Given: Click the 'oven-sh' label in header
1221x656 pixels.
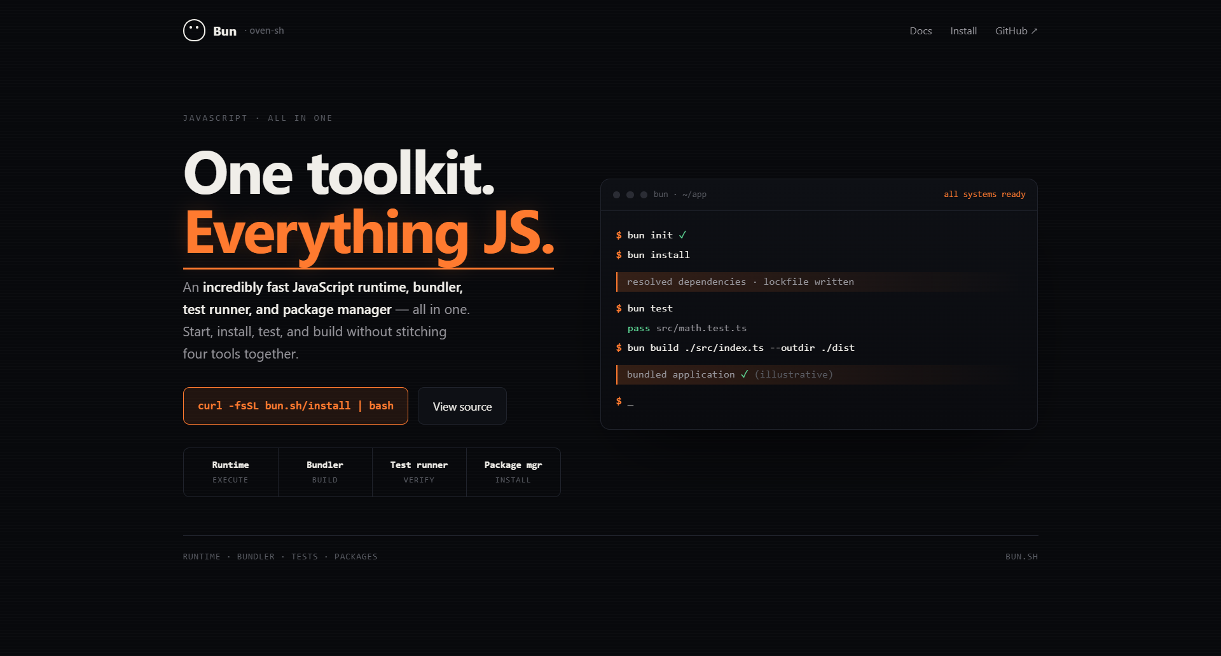Looking at the screenshot, I should (266, 31).
